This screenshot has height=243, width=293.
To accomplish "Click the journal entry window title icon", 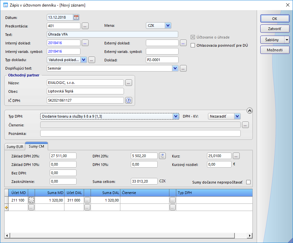I will click(x=6, y=5).
